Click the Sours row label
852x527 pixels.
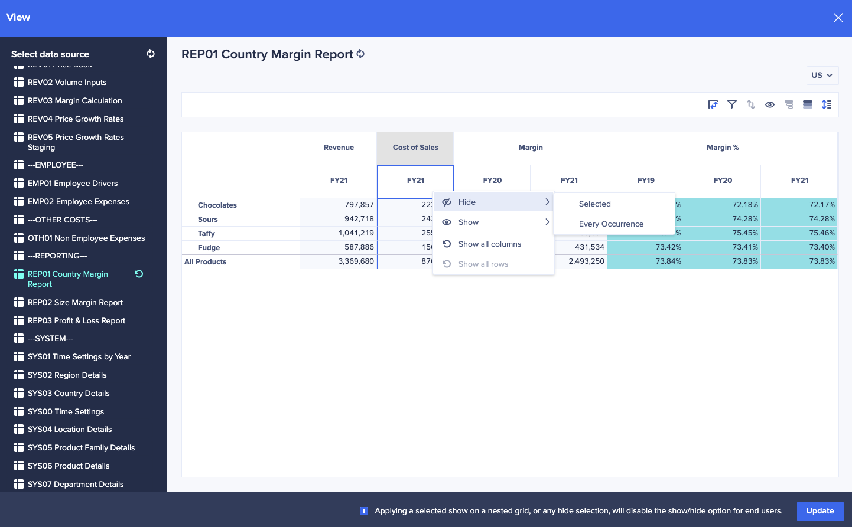(208, 220)
